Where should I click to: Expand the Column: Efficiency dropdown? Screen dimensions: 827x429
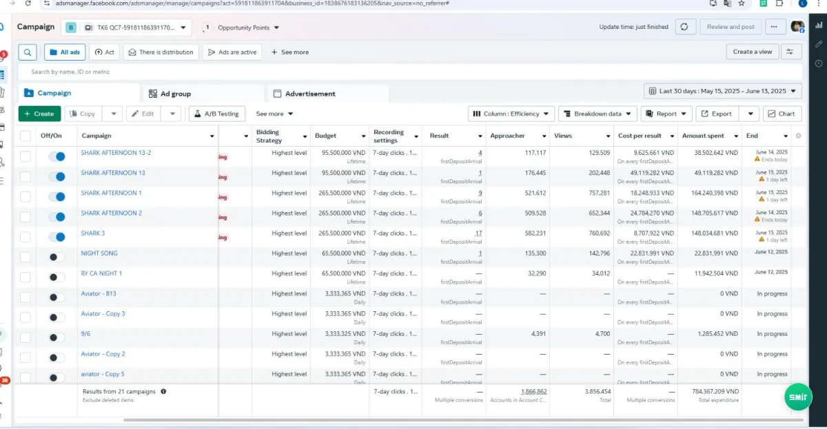click(x=511, y=114)
